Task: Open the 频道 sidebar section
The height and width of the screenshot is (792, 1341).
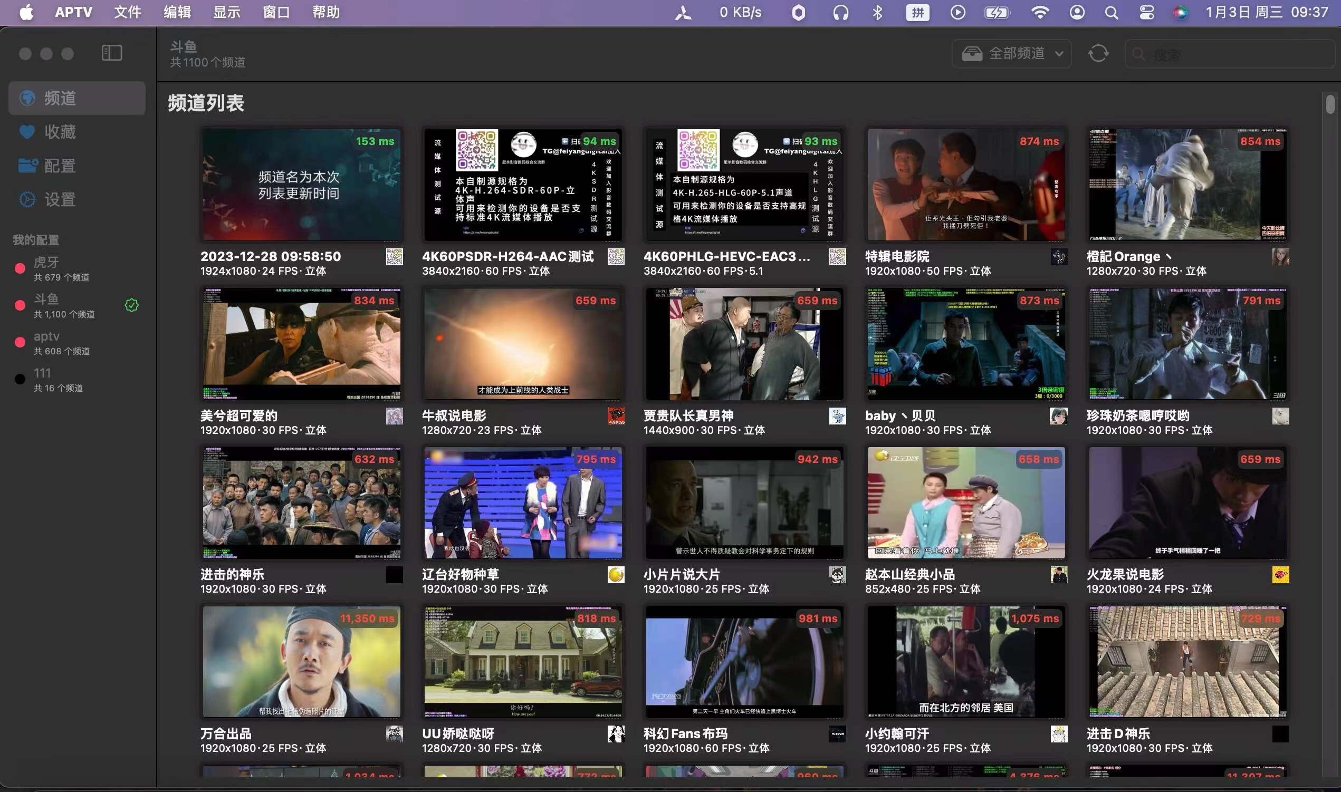Action: coord(77,98)
